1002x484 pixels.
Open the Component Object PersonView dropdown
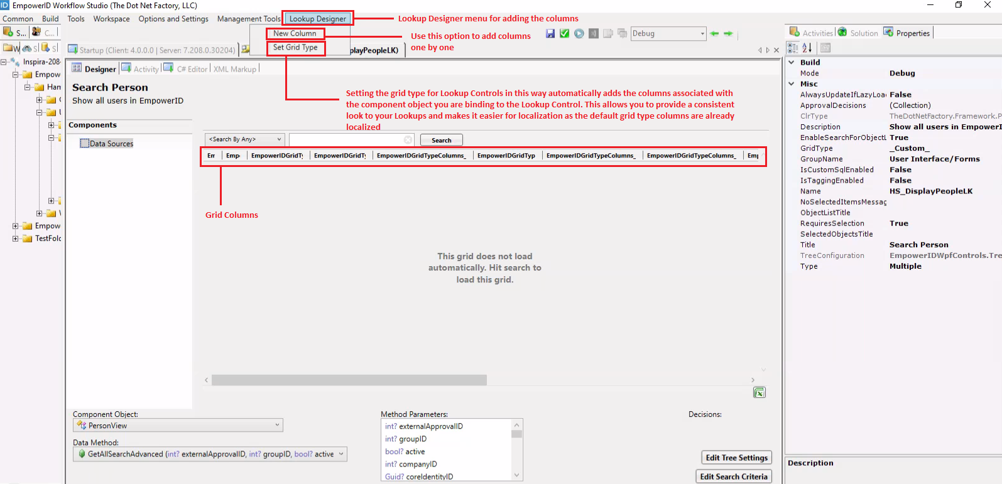coord(178,426)
